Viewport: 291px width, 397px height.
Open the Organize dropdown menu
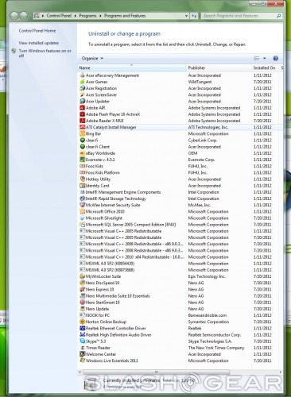point(92,58)
